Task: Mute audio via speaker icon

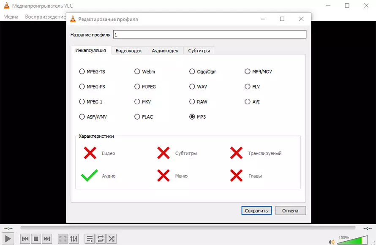Action: (331, 242)
